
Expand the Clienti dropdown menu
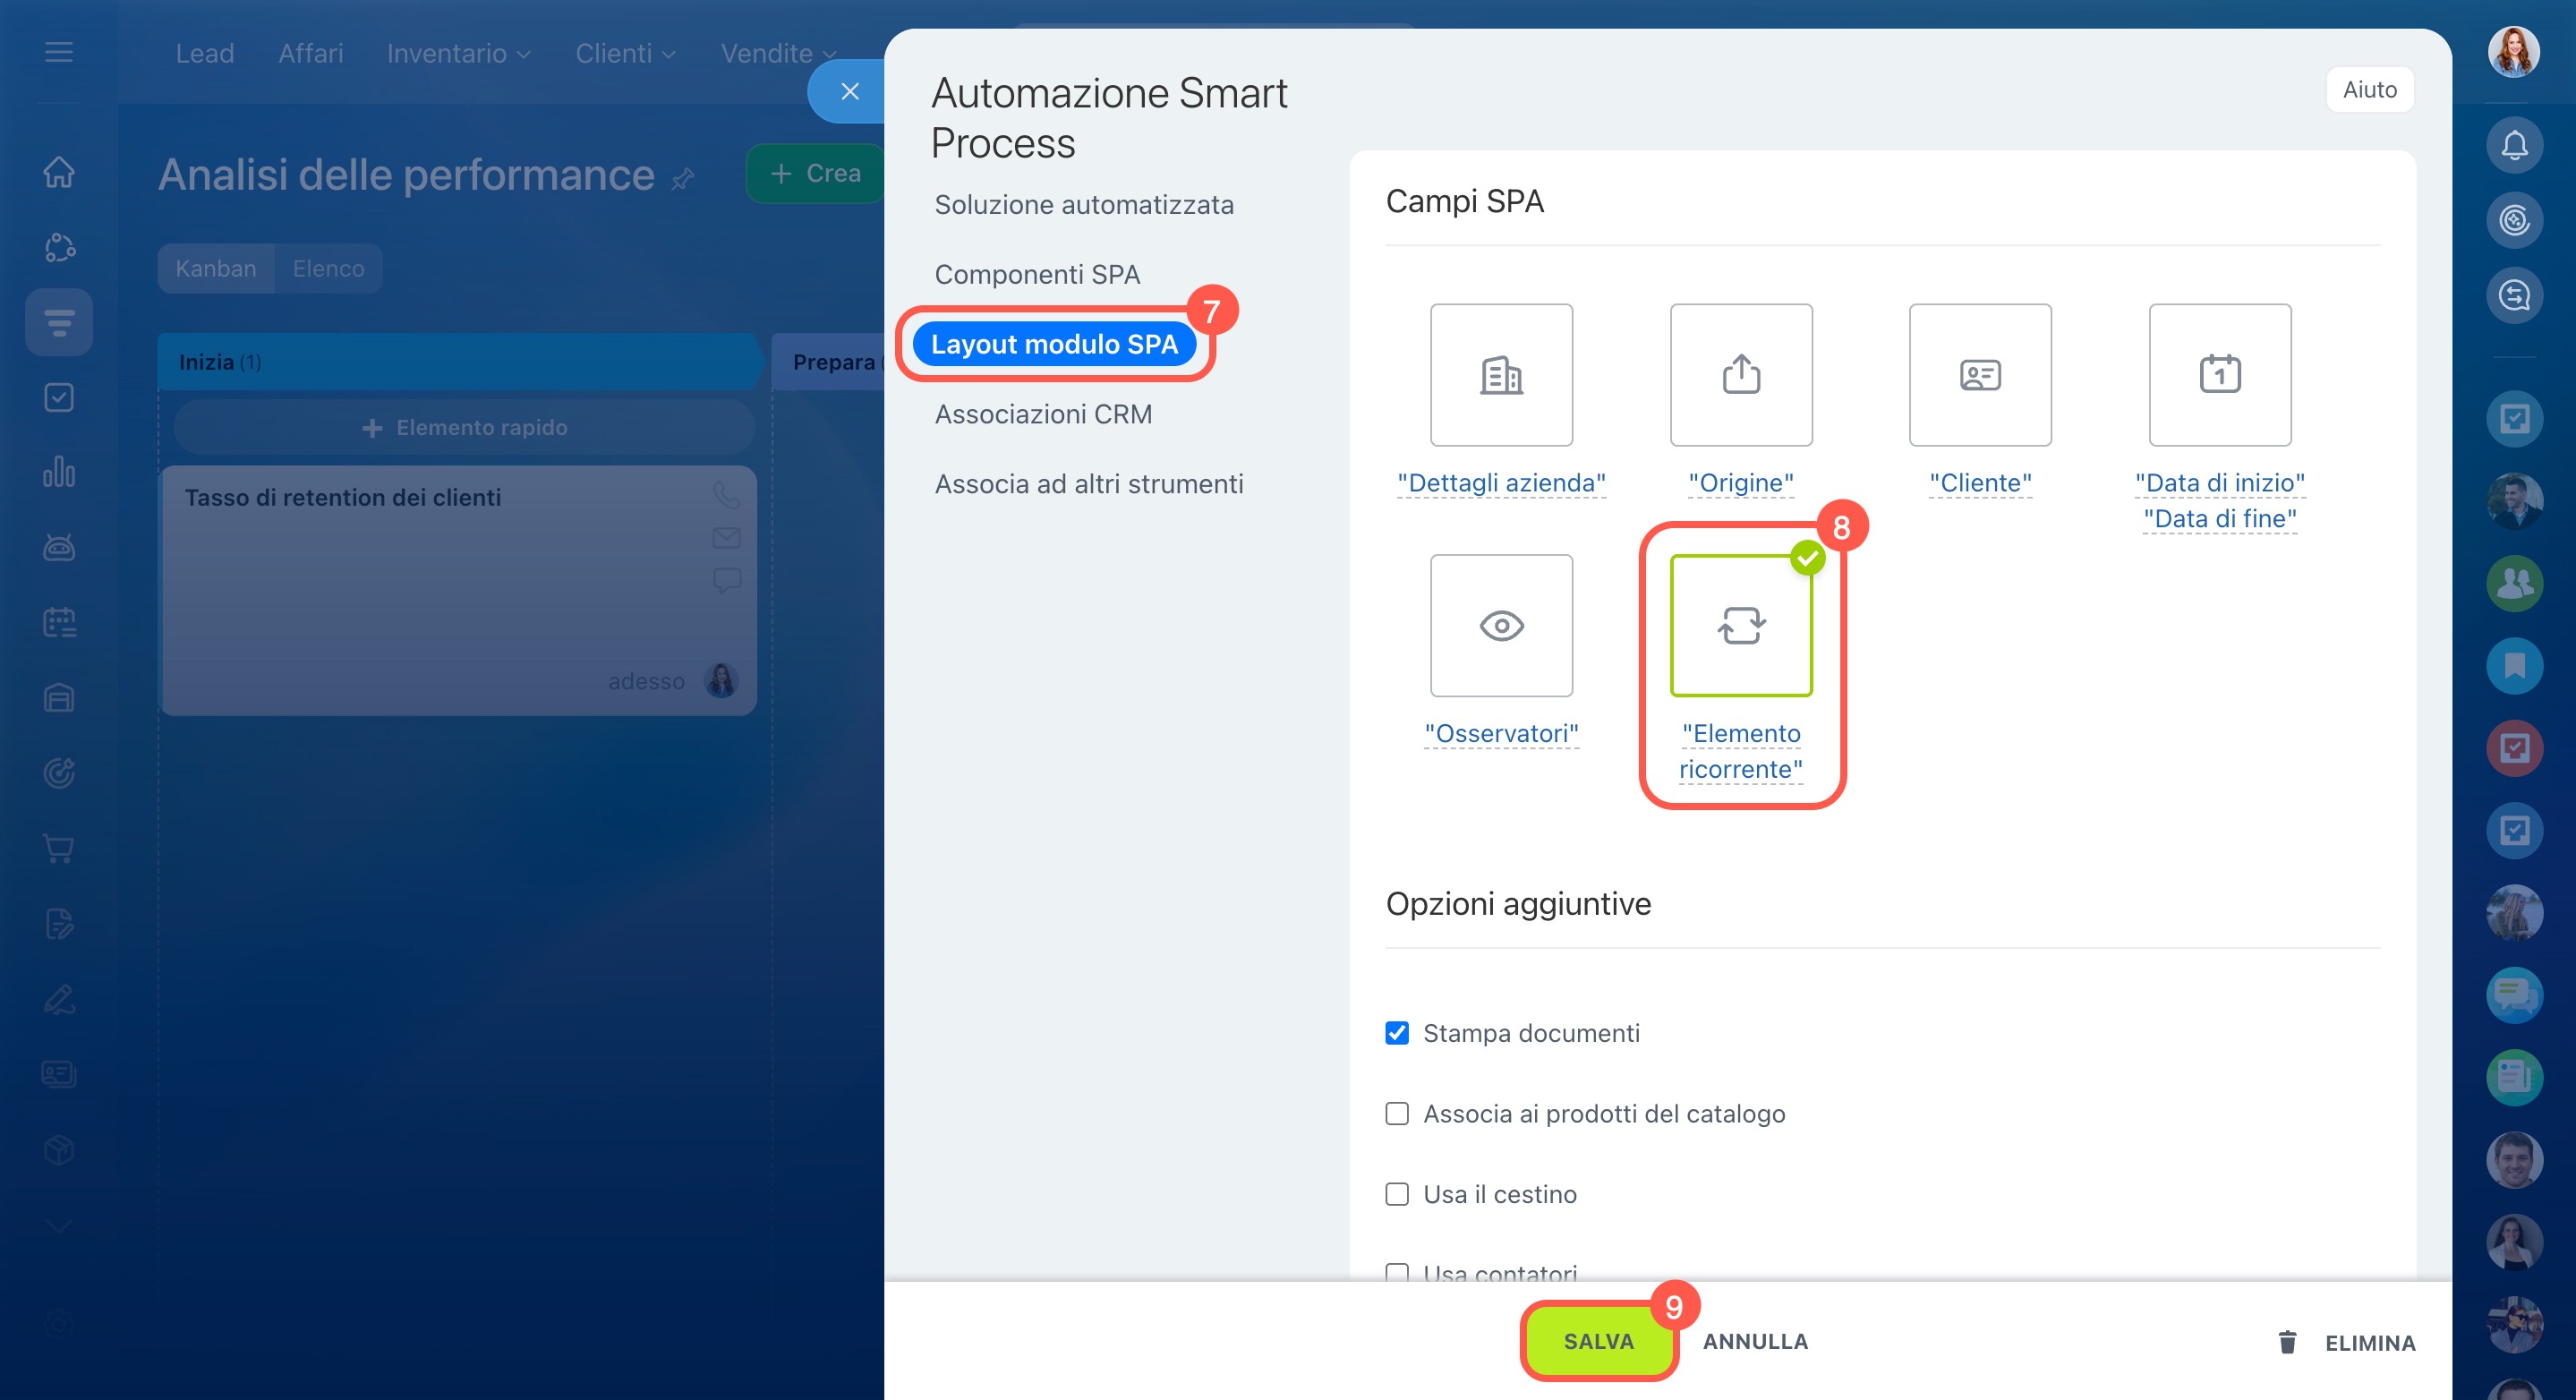[x=625, y=53]
